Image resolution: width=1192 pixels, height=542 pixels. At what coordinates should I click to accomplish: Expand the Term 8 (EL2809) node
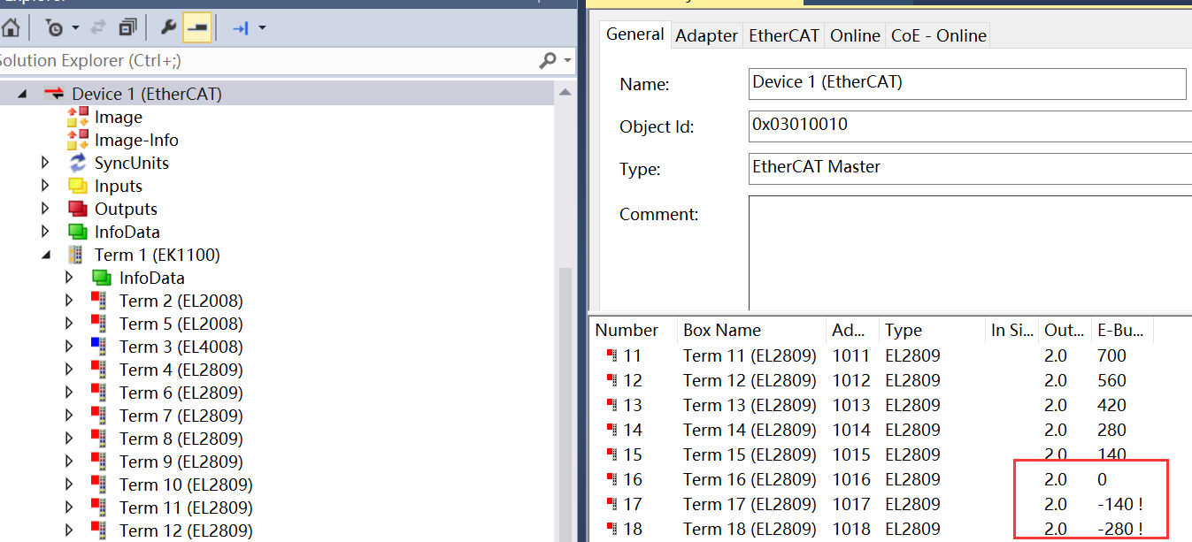tap(71, 439)
